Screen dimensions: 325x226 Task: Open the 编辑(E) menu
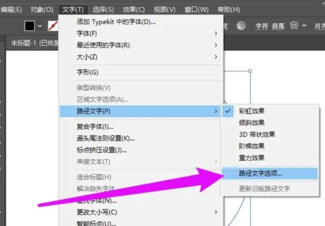(x=11, y=10)
